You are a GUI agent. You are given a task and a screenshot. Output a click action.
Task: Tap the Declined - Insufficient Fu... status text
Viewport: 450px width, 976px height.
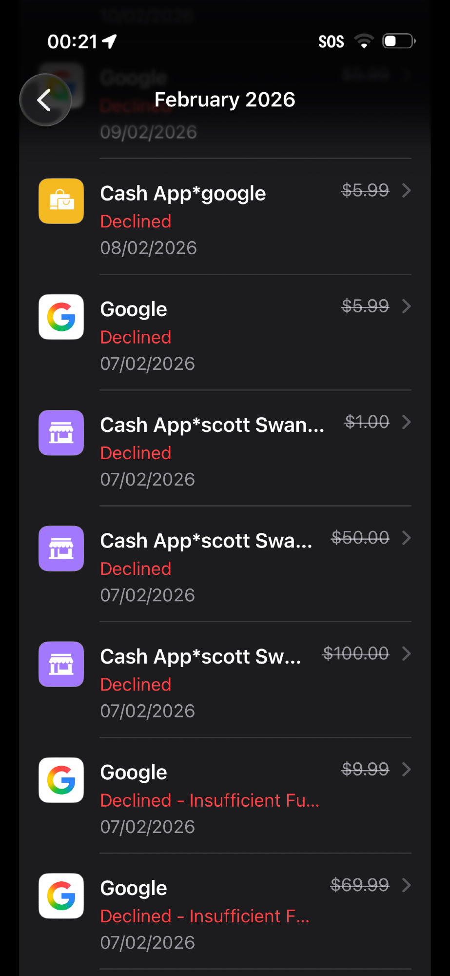(x=210, y=800)
